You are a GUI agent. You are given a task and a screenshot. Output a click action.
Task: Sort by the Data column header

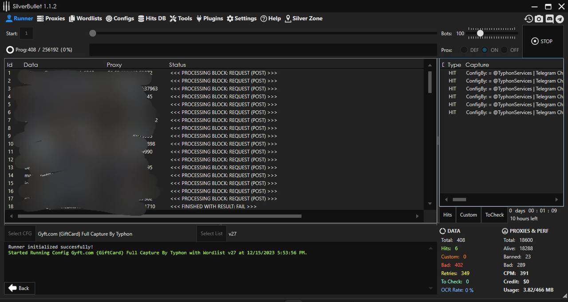[31, 65]
